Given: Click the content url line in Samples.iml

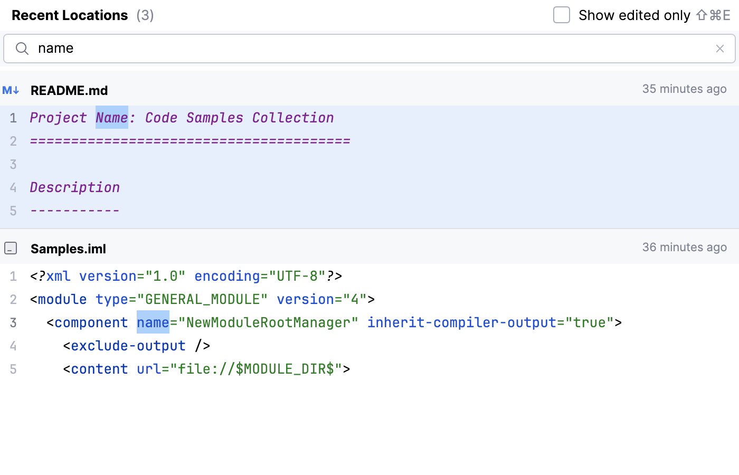Looking at the screenshot, I should click(x=206, y=369).
